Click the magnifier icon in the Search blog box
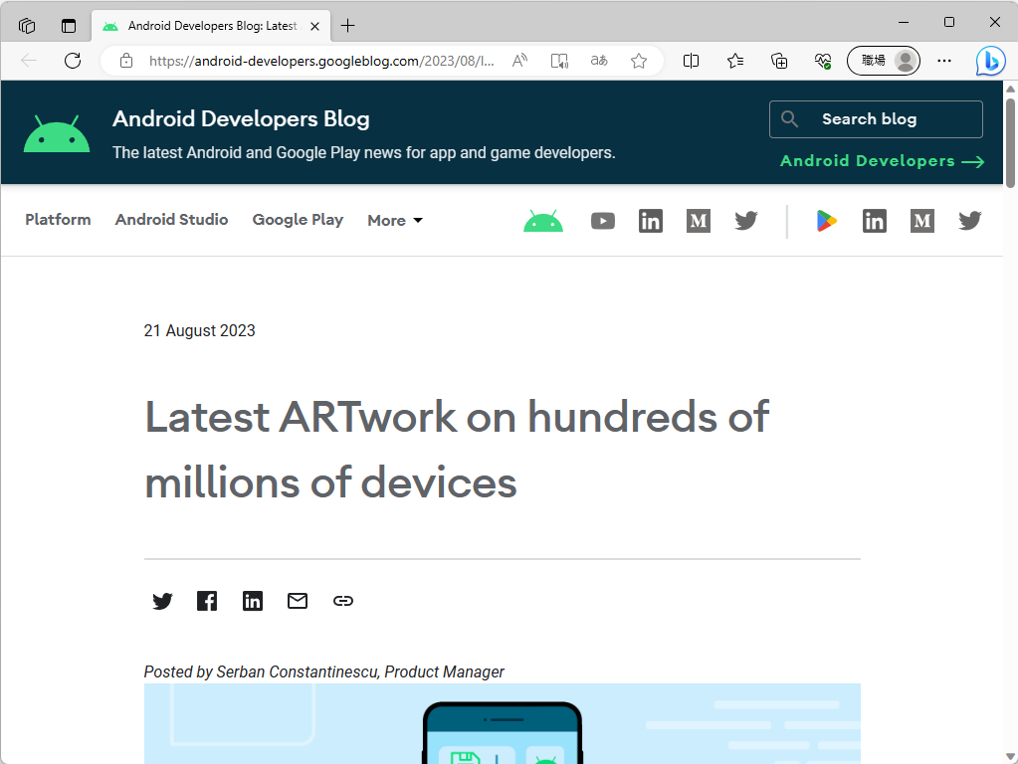 pos(789,118)
